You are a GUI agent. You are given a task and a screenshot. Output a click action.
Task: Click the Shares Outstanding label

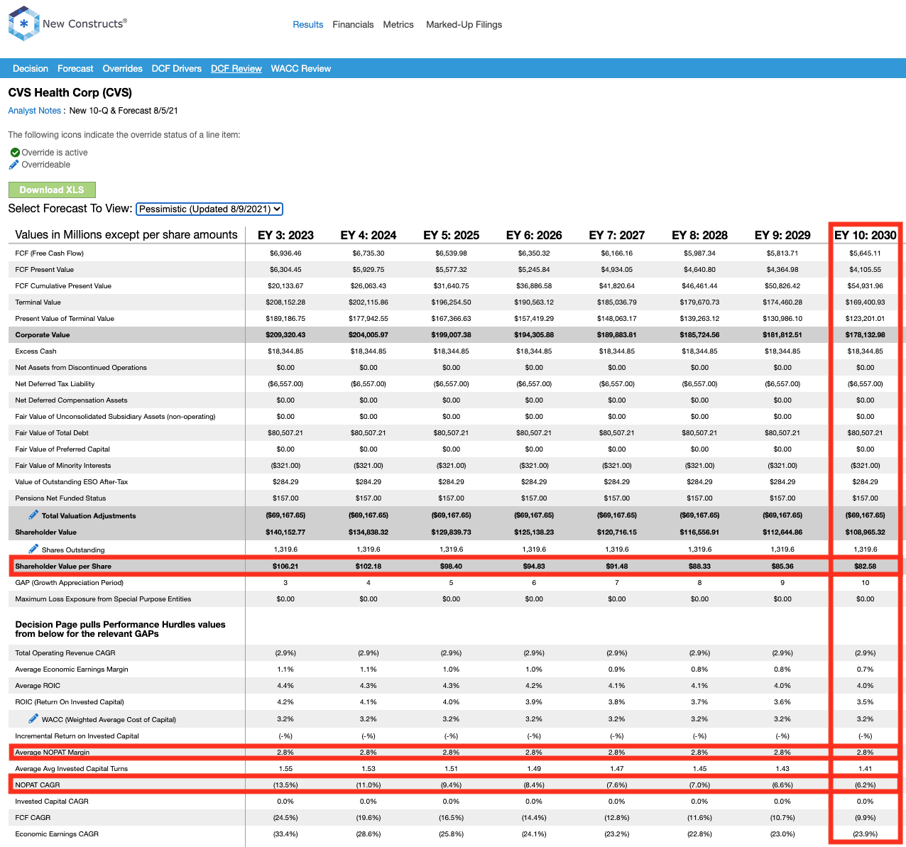click(73, 550)
